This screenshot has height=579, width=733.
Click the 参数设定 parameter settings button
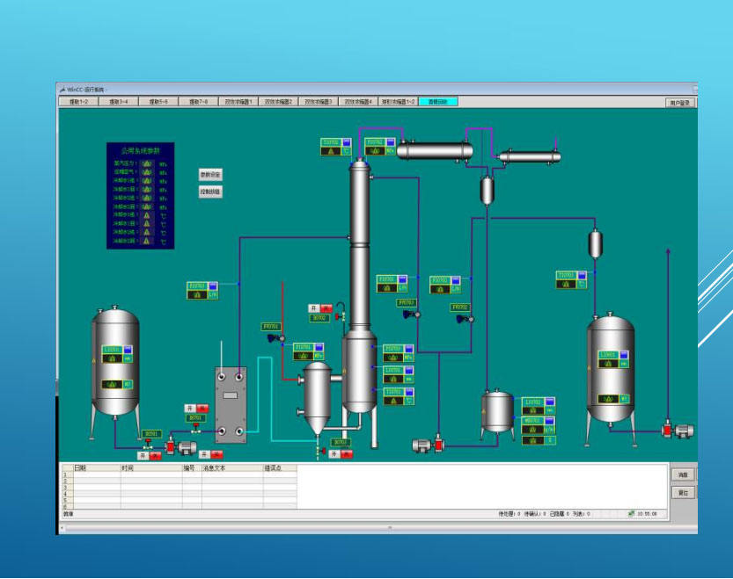(210, 175)
